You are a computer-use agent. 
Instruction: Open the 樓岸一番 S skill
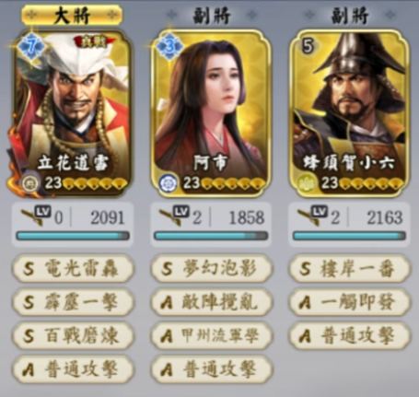point(350,268)
